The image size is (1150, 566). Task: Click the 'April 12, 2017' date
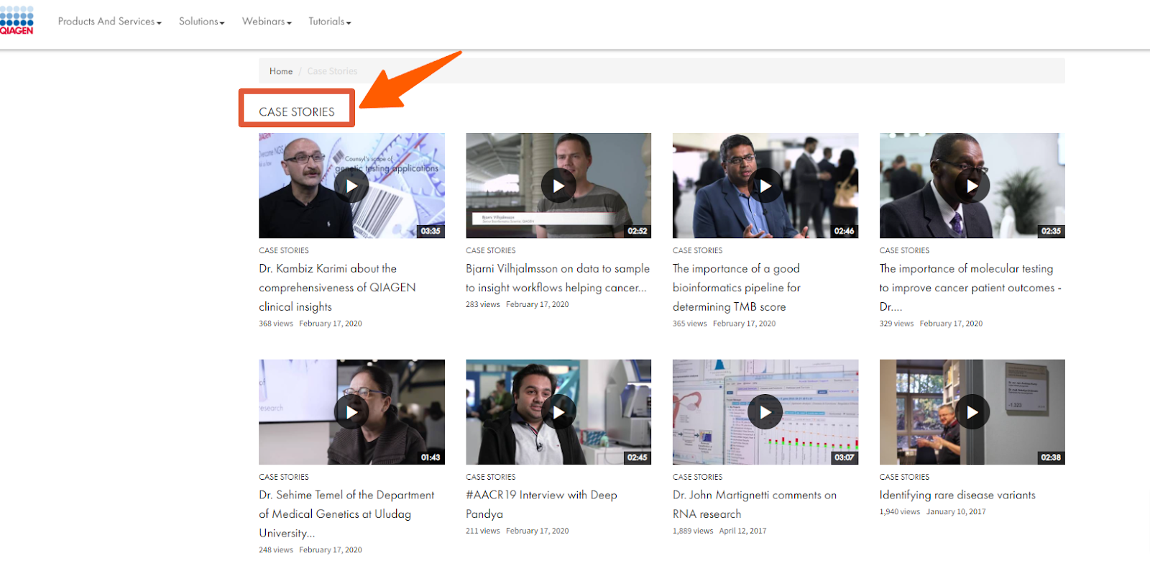[742, 531]
